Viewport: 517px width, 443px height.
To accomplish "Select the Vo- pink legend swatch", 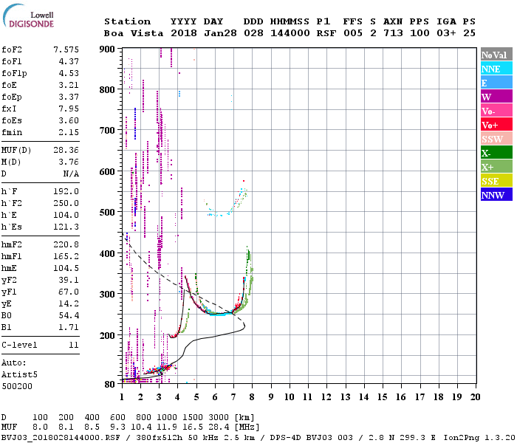I will click(496, 111).
